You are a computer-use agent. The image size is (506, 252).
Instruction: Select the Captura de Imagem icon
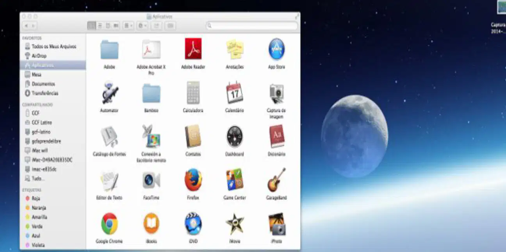pyautogui.click(x=276, y=93)
